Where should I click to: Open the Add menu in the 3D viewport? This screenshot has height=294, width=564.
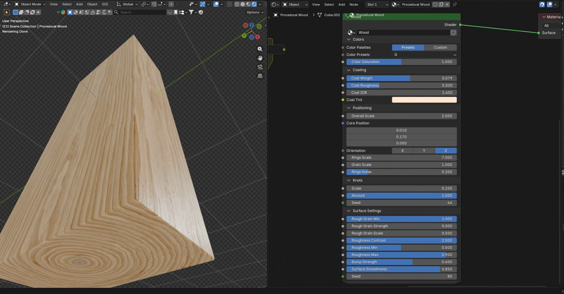(79, 4)
